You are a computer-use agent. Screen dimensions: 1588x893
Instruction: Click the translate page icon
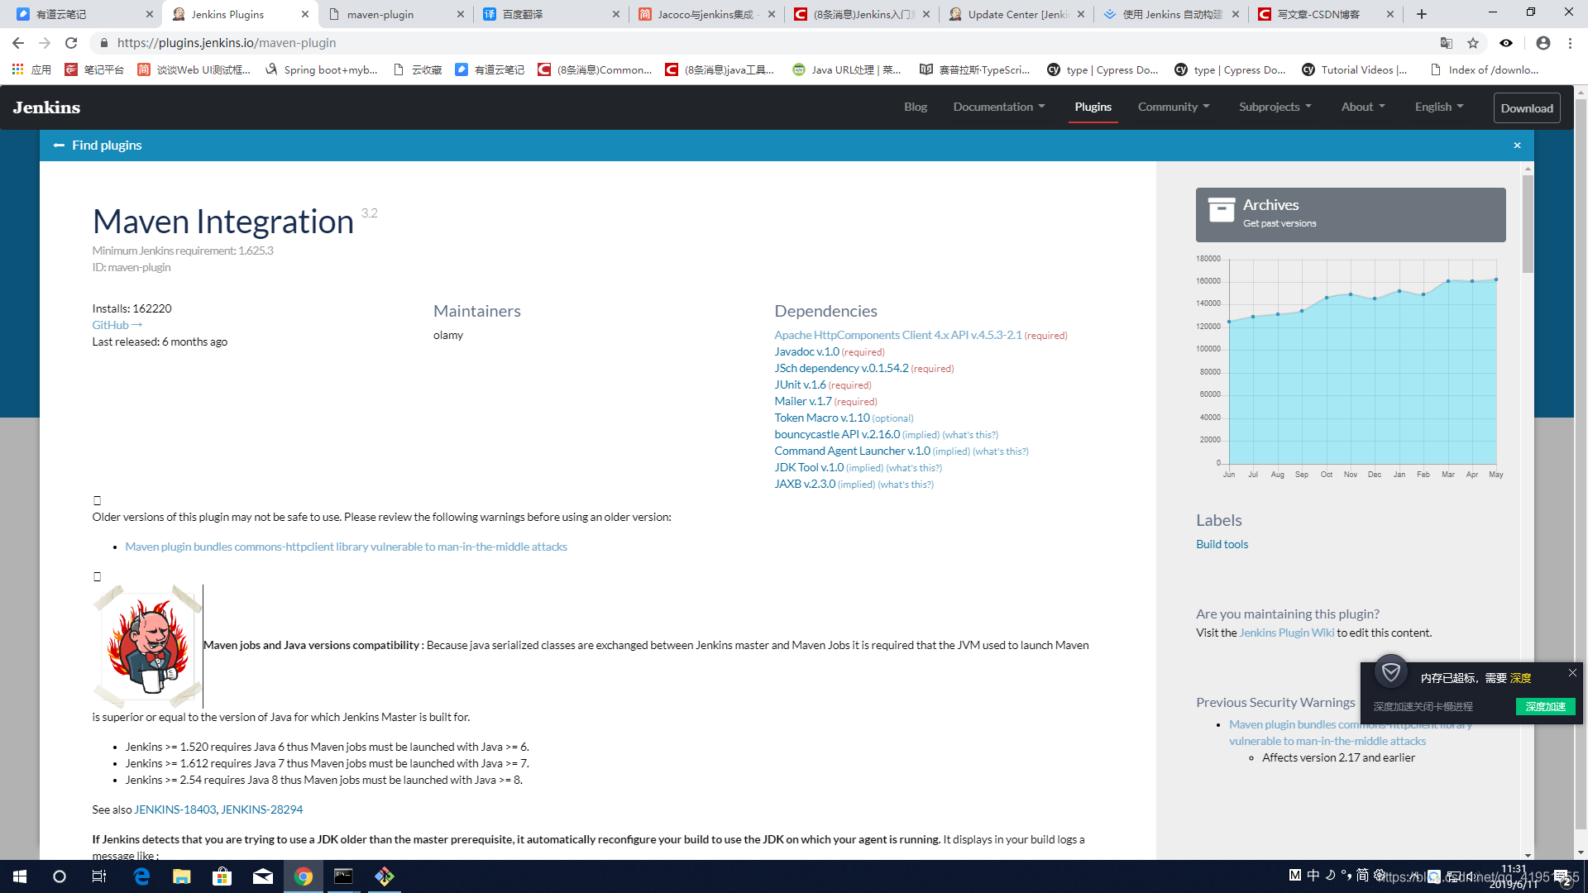pyautogui.click(x=1446, y=43)
